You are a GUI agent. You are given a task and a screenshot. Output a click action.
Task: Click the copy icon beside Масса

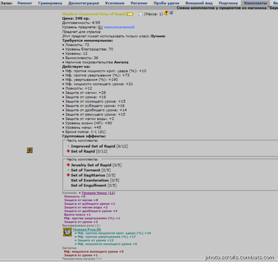(x=140, y=14)
